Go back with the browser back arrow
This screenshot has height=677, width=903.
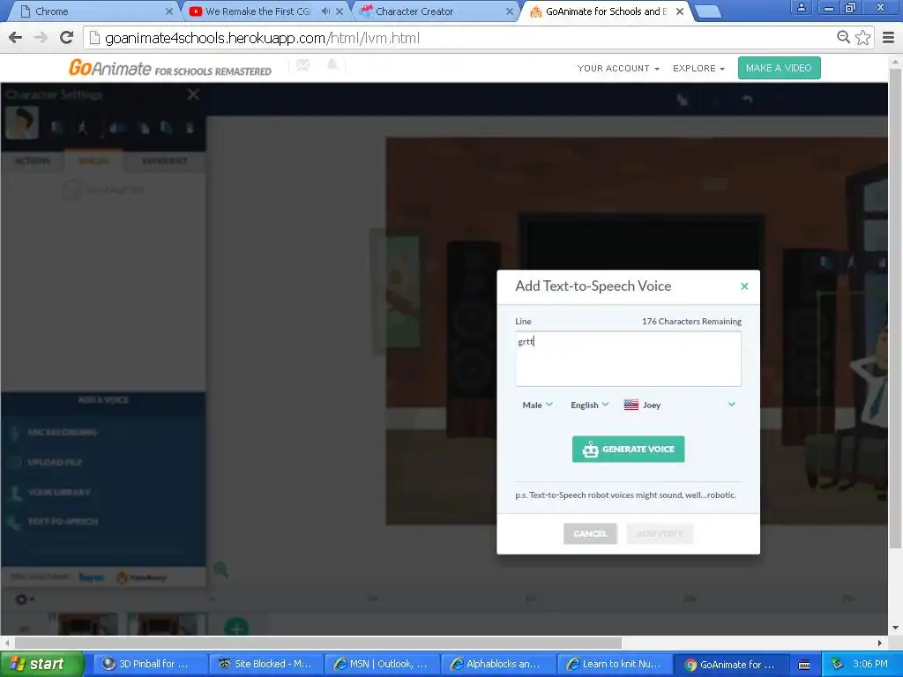(16, 38)
